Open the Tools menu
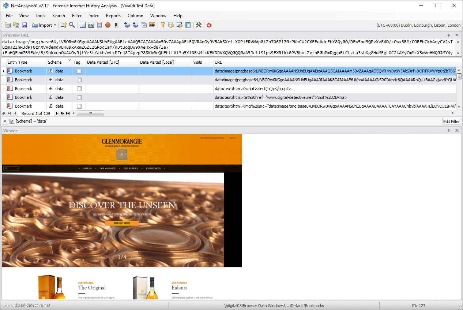The width and height of the screenshot is (463, 310). tap(40, 16)
